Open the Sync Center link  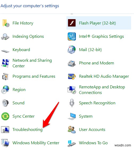tap(24, 116)
